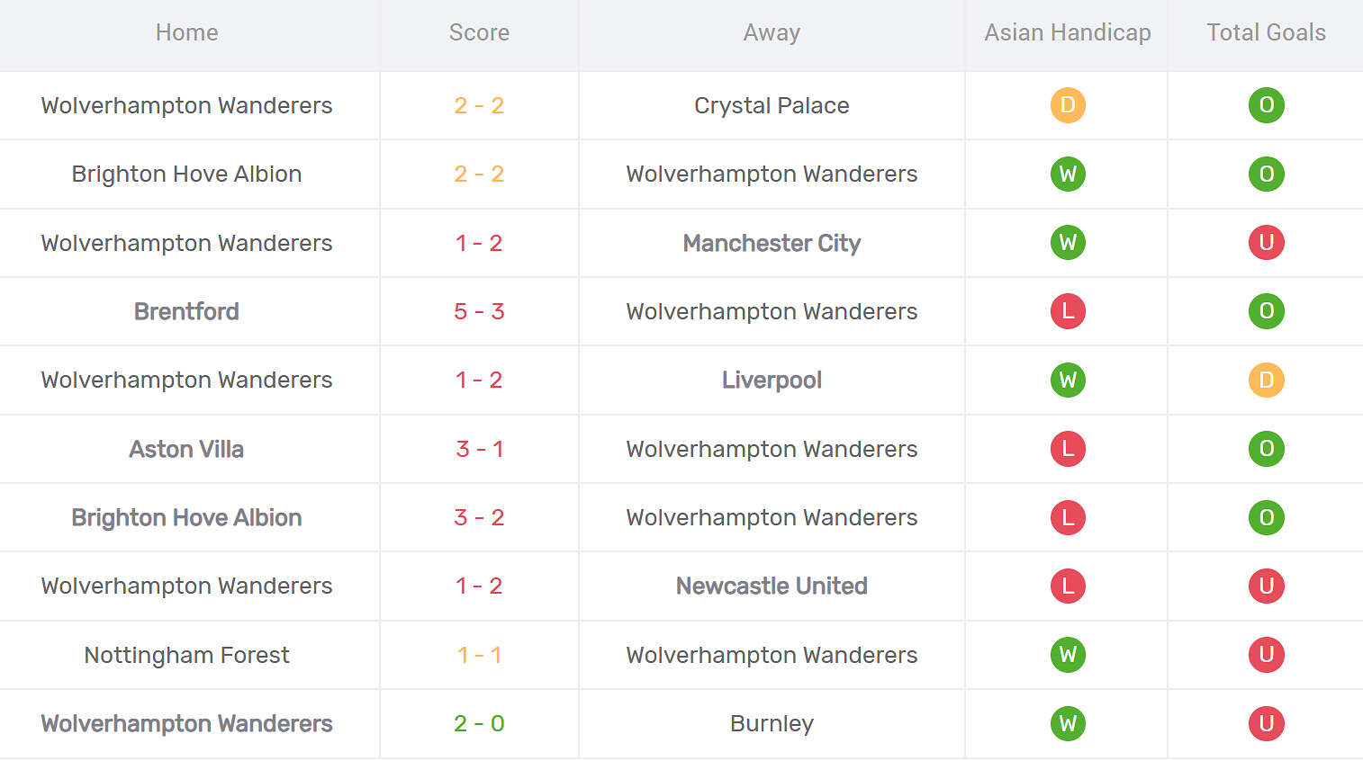Viewport: 1363px width, 761px height.
Task: Select the Total Goals column header
Action: pyautogui.click(x=1266, y=32)
